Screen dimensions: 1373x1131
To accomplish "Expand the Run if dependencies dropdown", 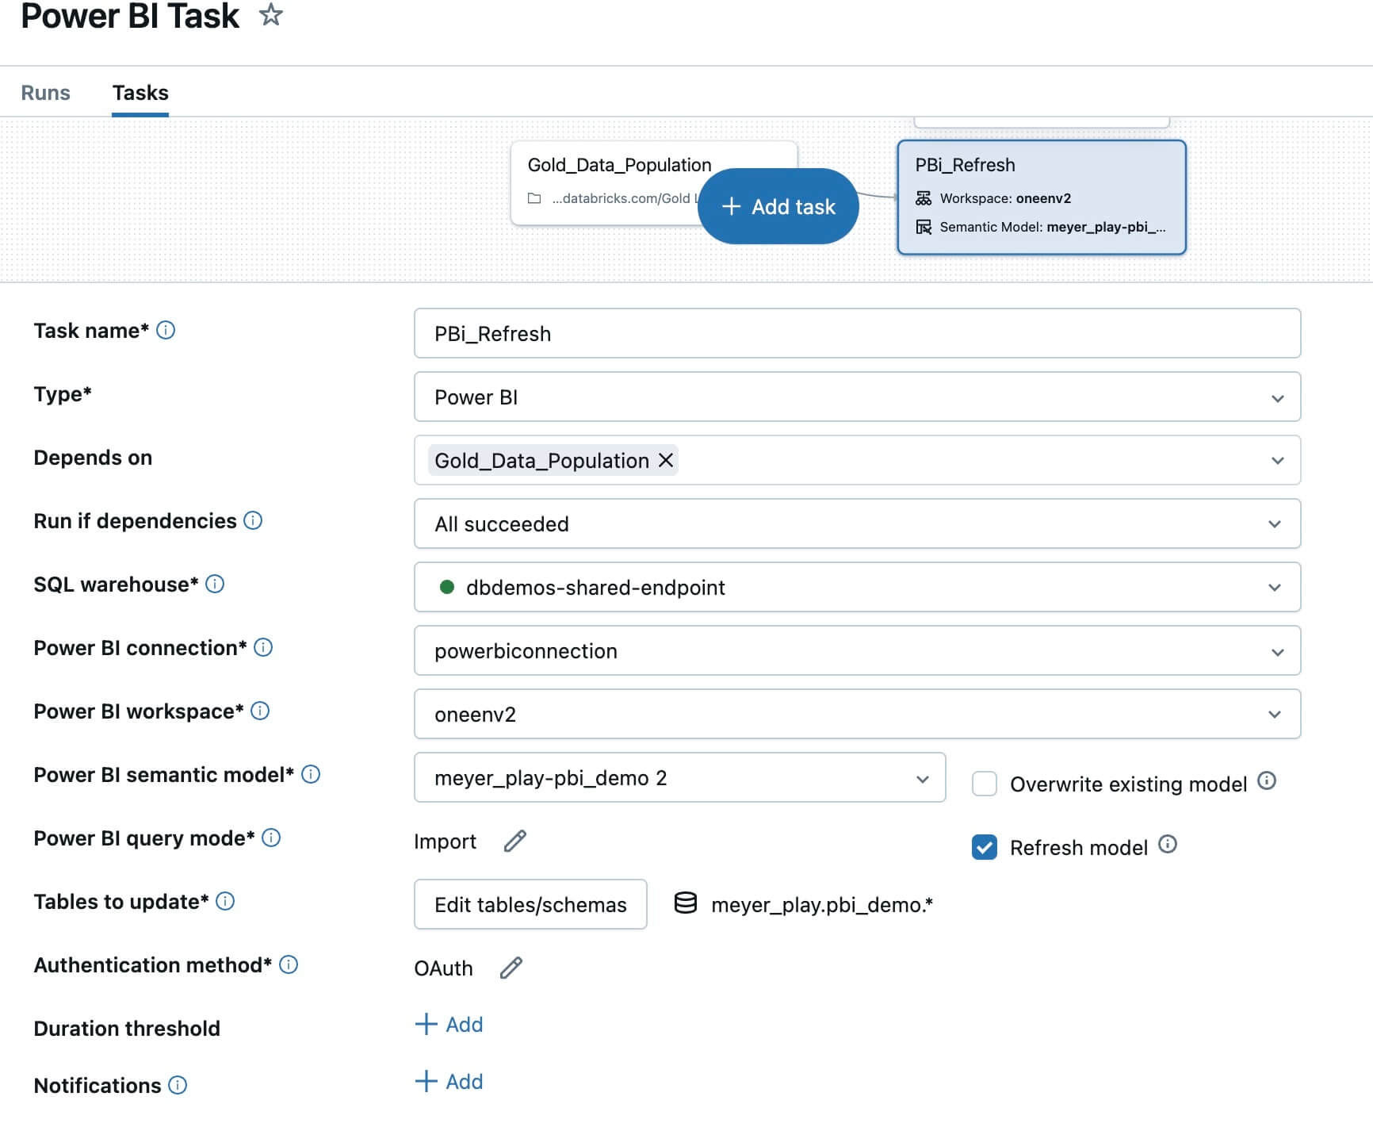I will pos(856,523).
